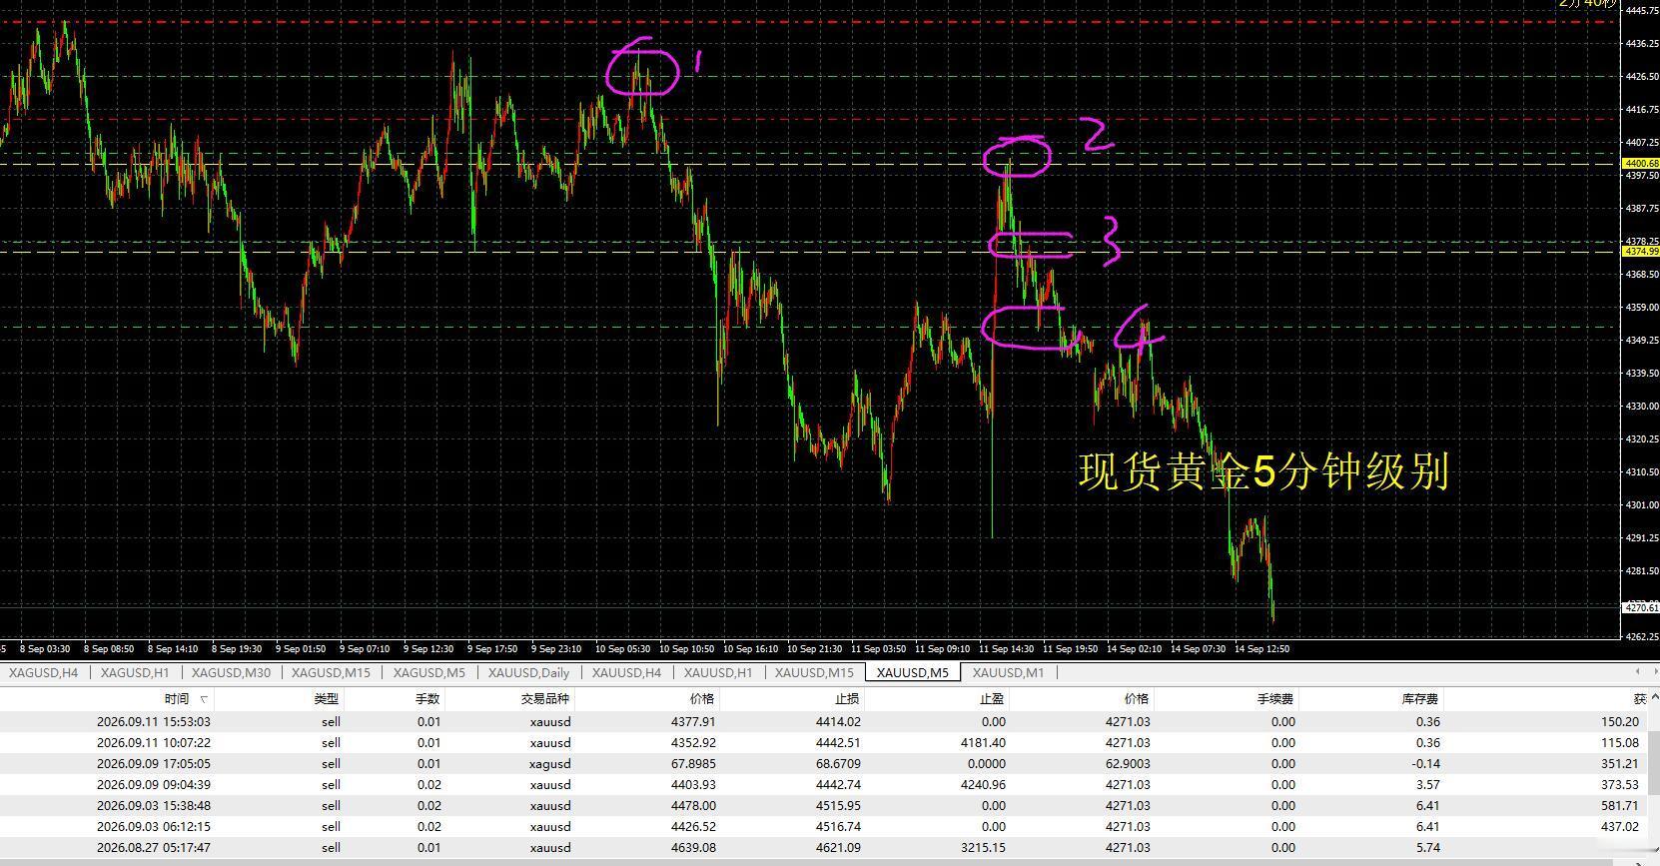1660x866 pixels.
Task: Click the active XAUUSD,M5 tab
Action: 913,672
